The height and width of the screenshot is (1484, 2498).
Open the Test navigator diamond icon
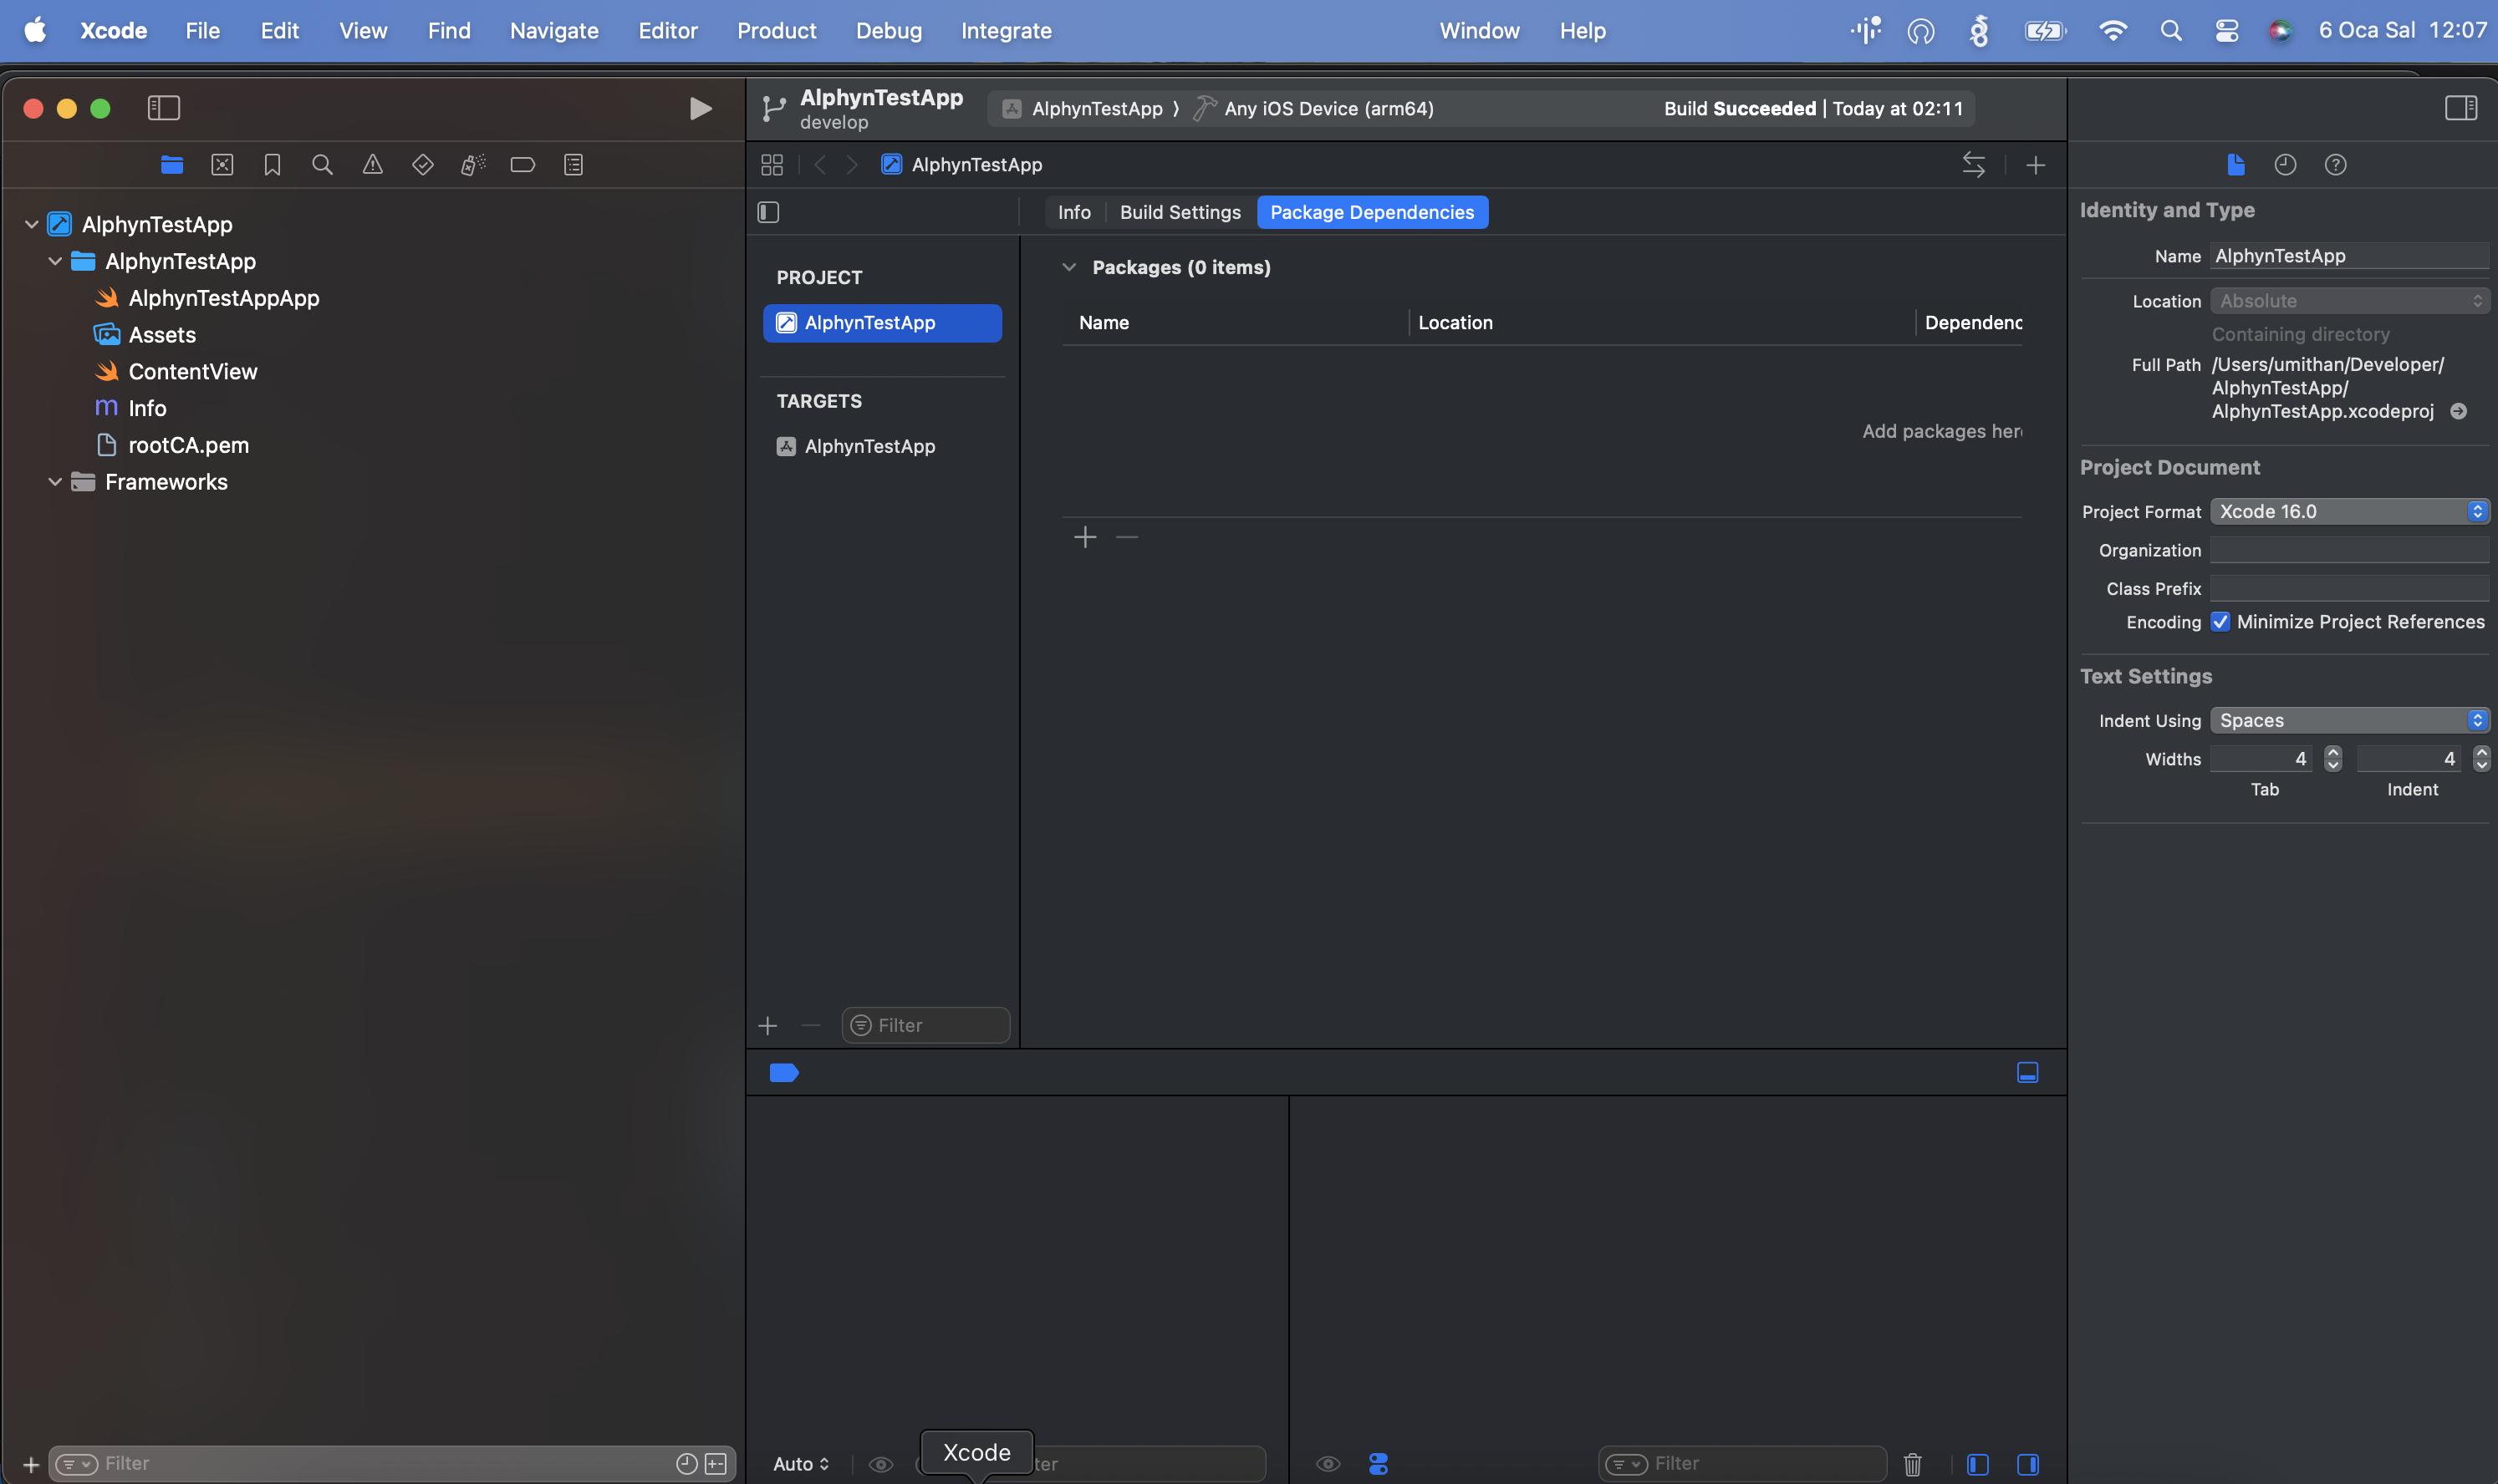(422, 165)
